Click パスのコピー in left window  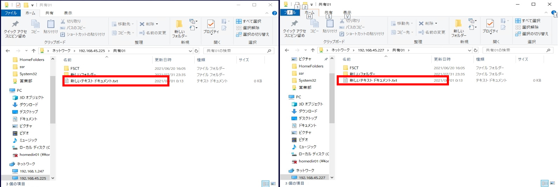coord(73,28)
